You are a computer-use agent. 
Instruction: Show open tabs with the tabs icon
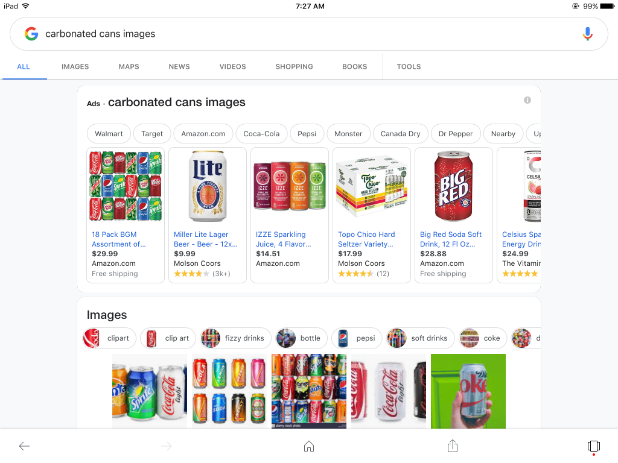593,446
